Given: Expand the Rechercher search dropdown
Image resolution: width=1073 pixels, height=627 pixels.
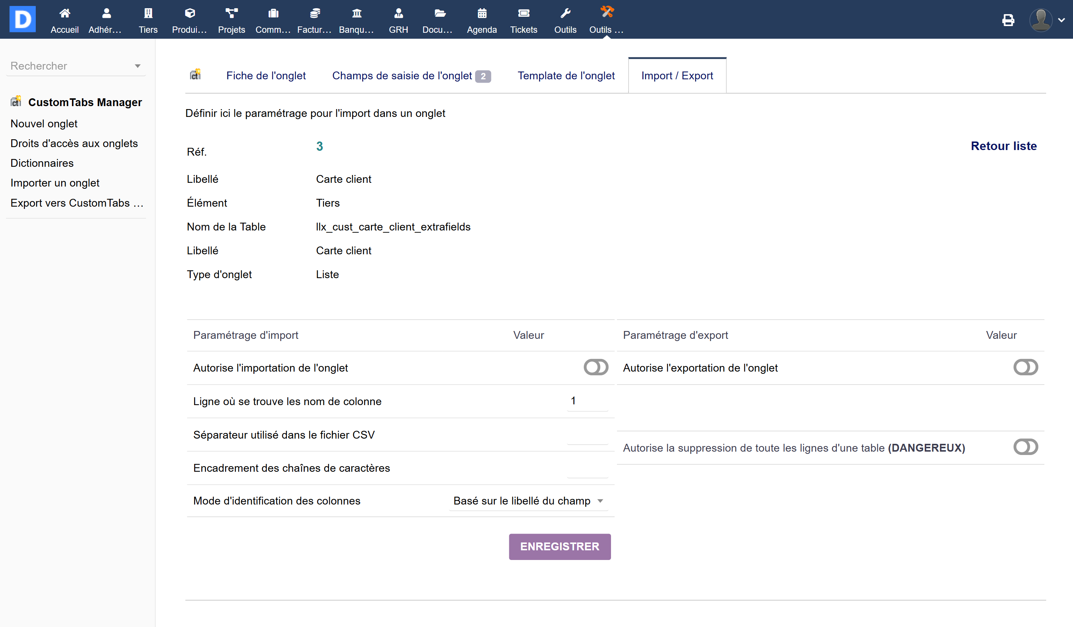Looking at the screenshot, I should 137,66.
